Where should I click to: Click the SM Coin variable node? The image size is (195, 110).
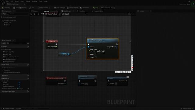tap(64, 54)
